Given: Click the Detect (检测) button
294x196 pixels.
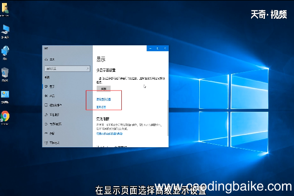Looking at the screenshot, I should [104, 89].
